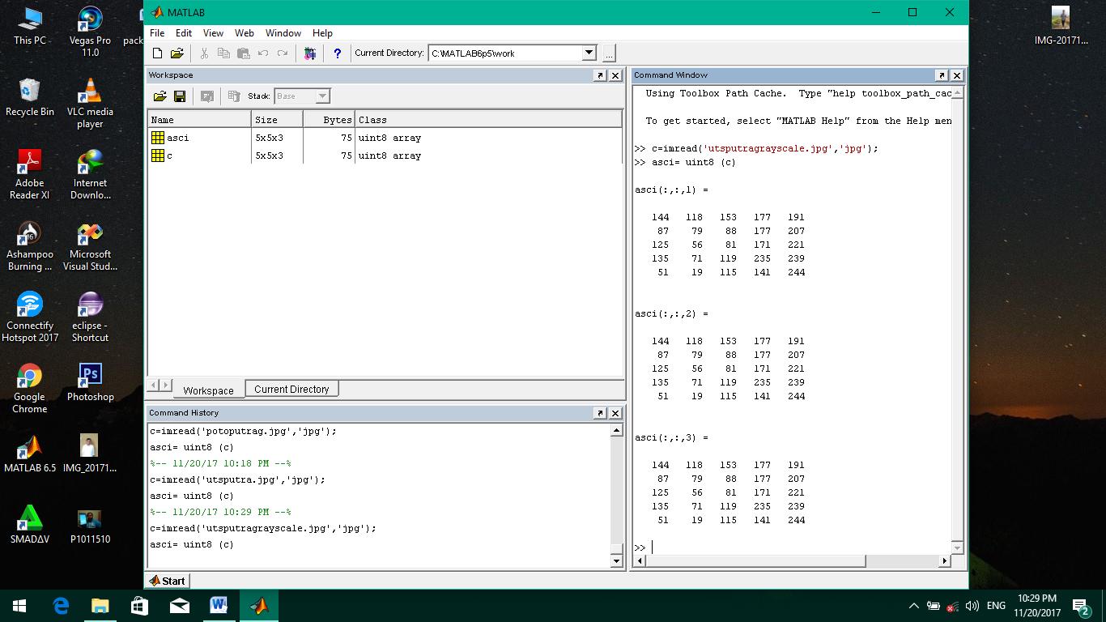This screenshot has height=622, width=1106.
Task: Open a workspace file via folder icon
Action: 160,96
